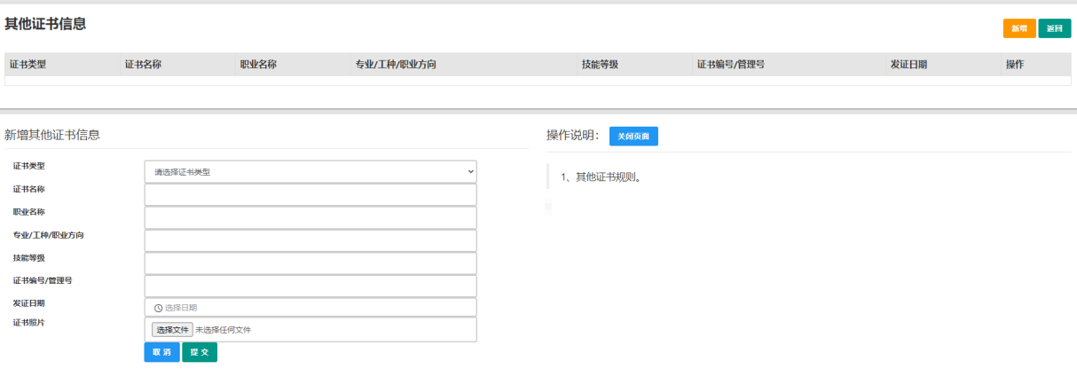Click the 发证日期 table column header
The width and height of the screenshot is (1077, 369).
click(908, 65)
